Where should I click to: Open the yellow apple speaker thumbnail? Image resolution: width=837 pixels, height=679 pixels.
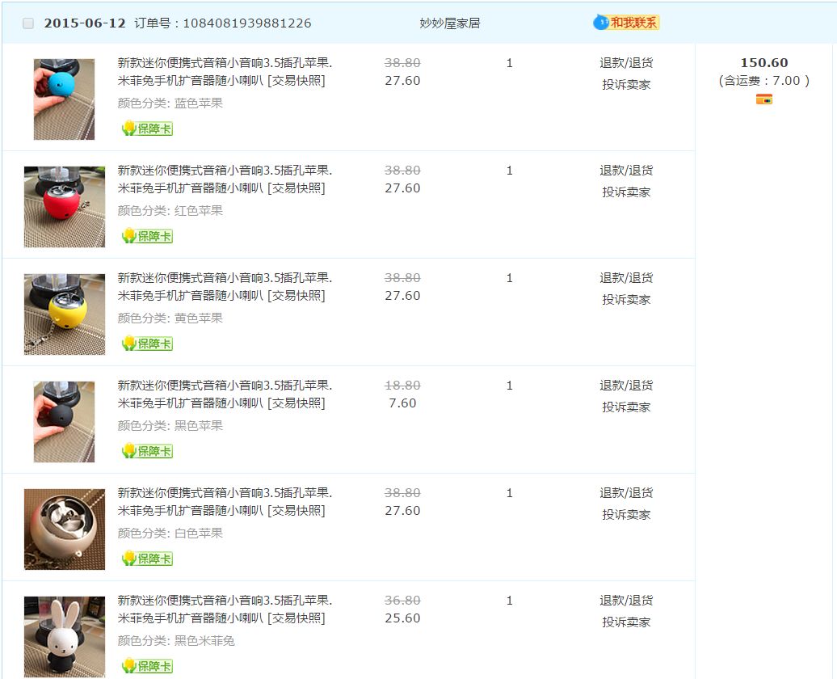coord(64,314)
